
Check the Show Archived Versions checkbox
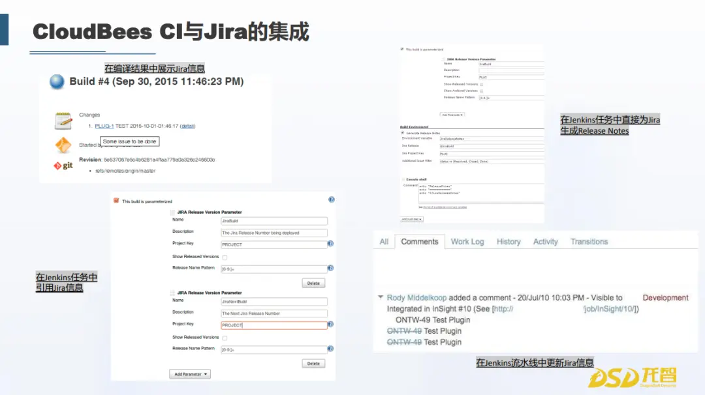tap(481, 91)
